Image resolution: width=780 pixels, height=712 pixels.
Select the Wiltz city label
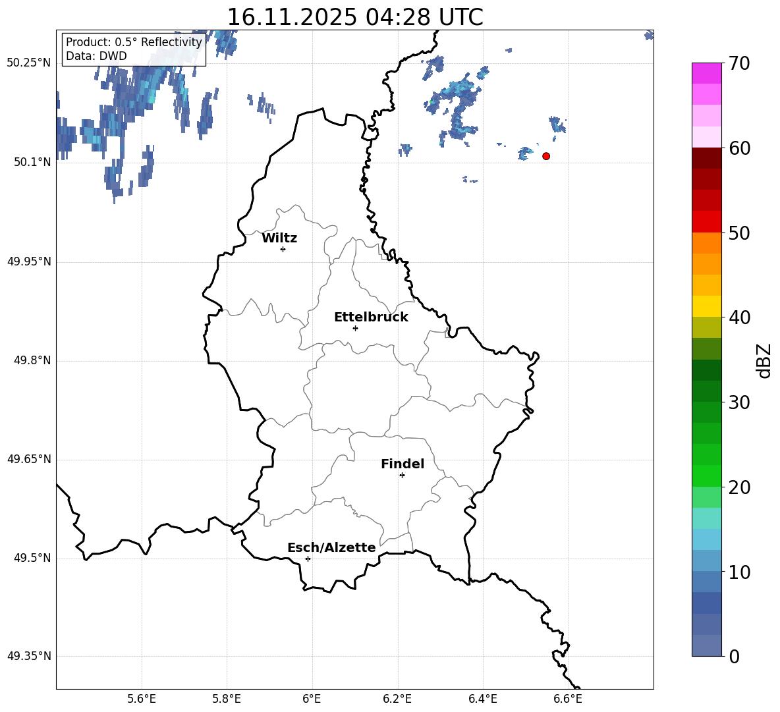point(279,238)
